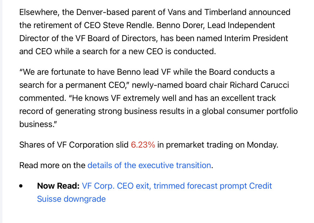
Task: Click the bullet point before Now Read
Action: 21,186
